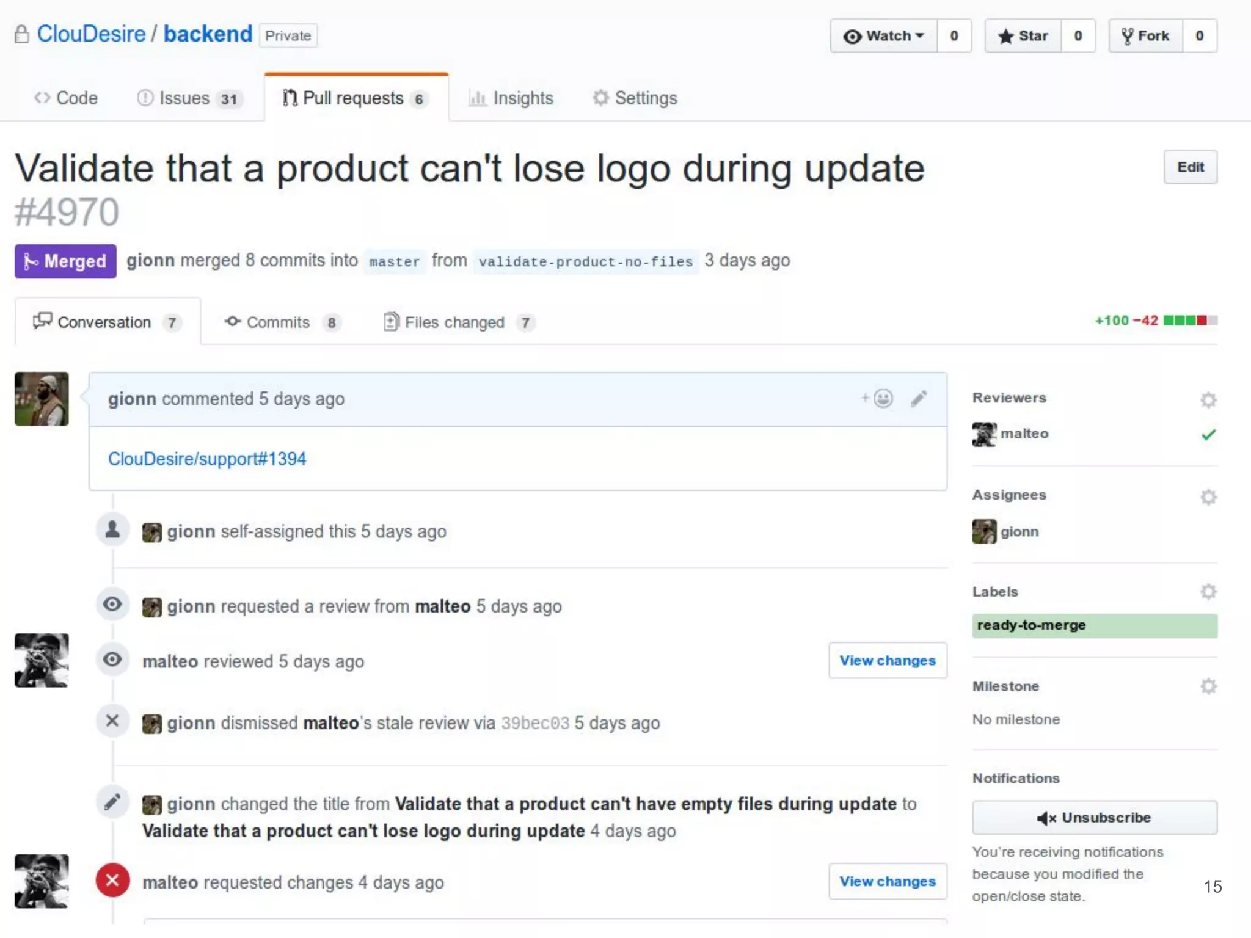
Task: Switch to the Commits tab
Action: [278, 322]
